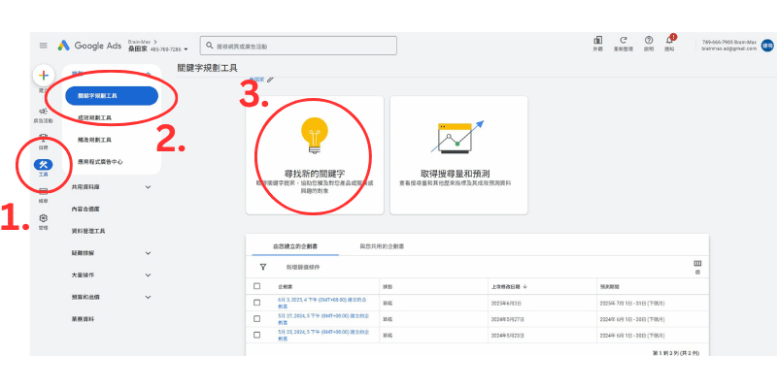Tick checkbox for the 6月 3, 2025 plan
The height and width of the screenshot is (388, 777).
click(x=256, y=303)
